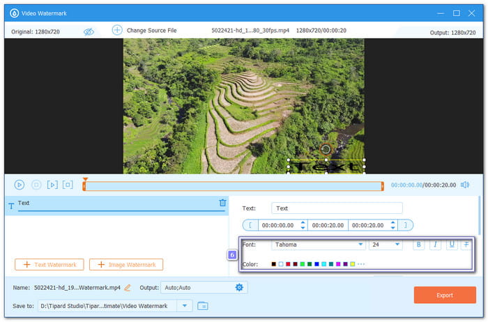Maximize the Video Watermark window
The width and height of the screenshot is (488, 322).
456,13
